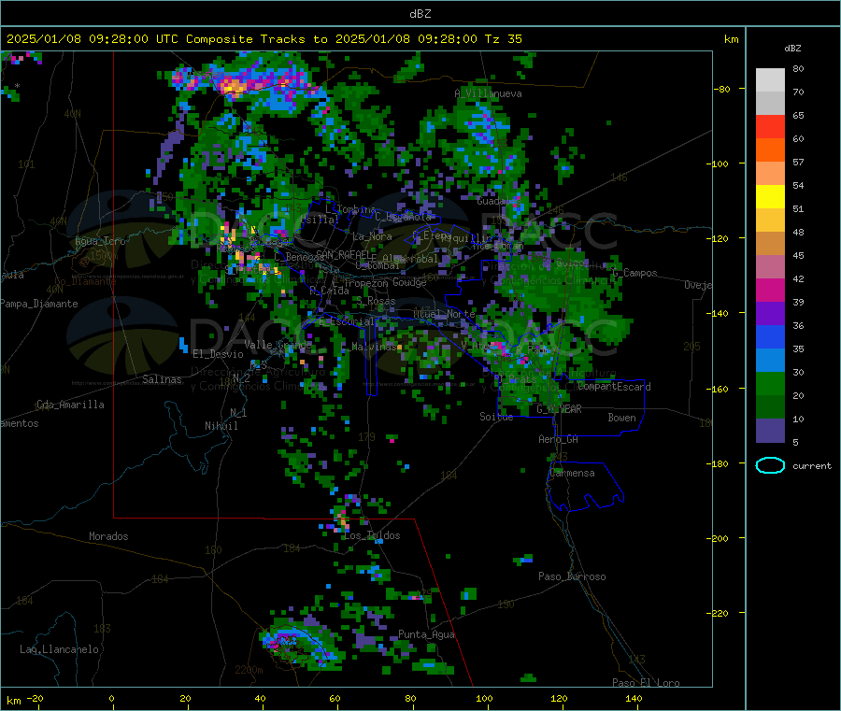Viewport: 841px width, 711px height.
Task: Click the El_Desvio map label
Action: click(218, 354)
